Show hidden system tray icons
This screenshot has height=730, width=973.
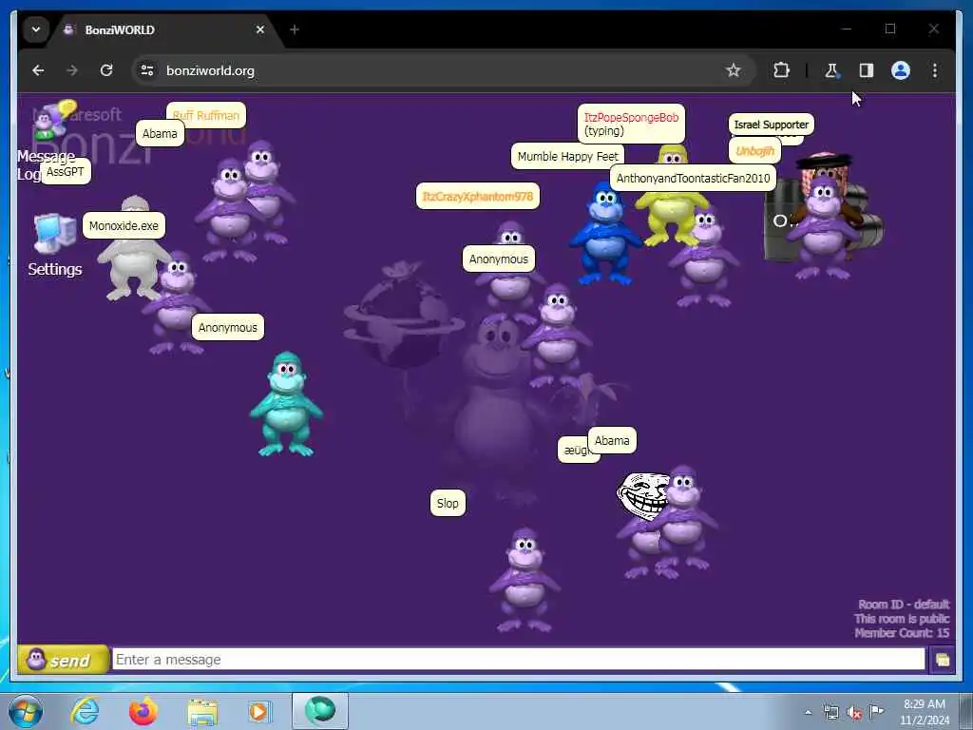click(x=808, y=712)
